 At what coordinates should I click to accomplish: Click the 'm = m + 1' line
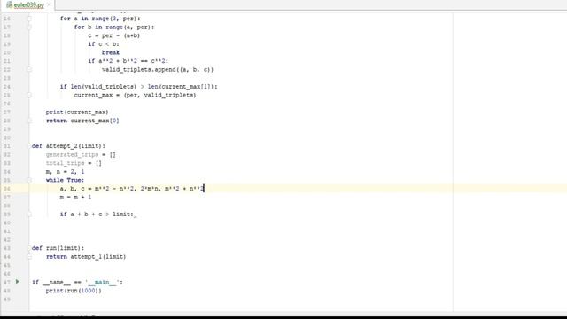pos(75,197)
